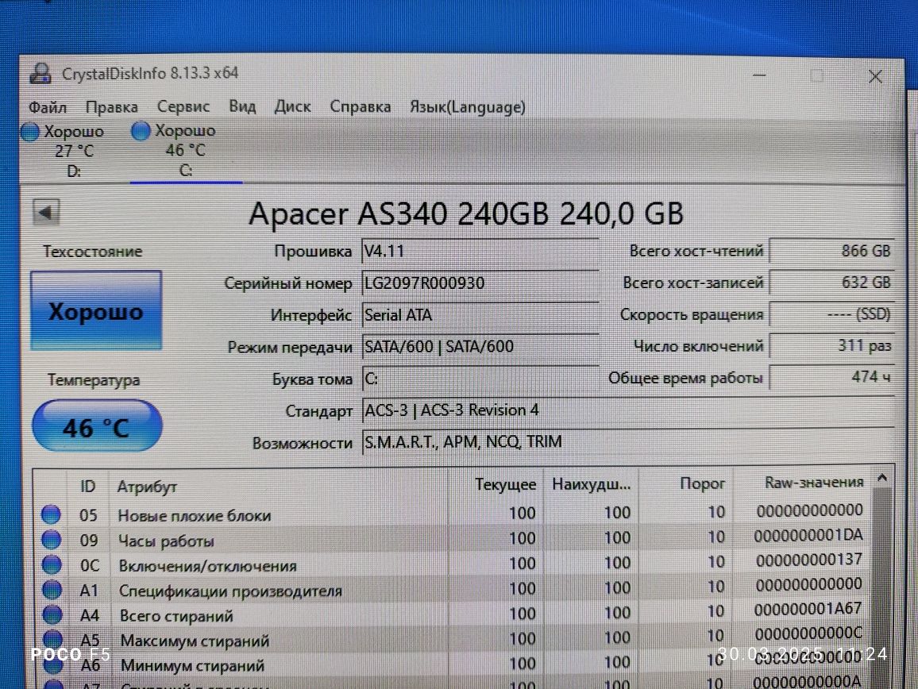This screenshot has width=918, height=689.
Task: Click status orb of attribute A4 row
Action: click(x=52, y=614)
